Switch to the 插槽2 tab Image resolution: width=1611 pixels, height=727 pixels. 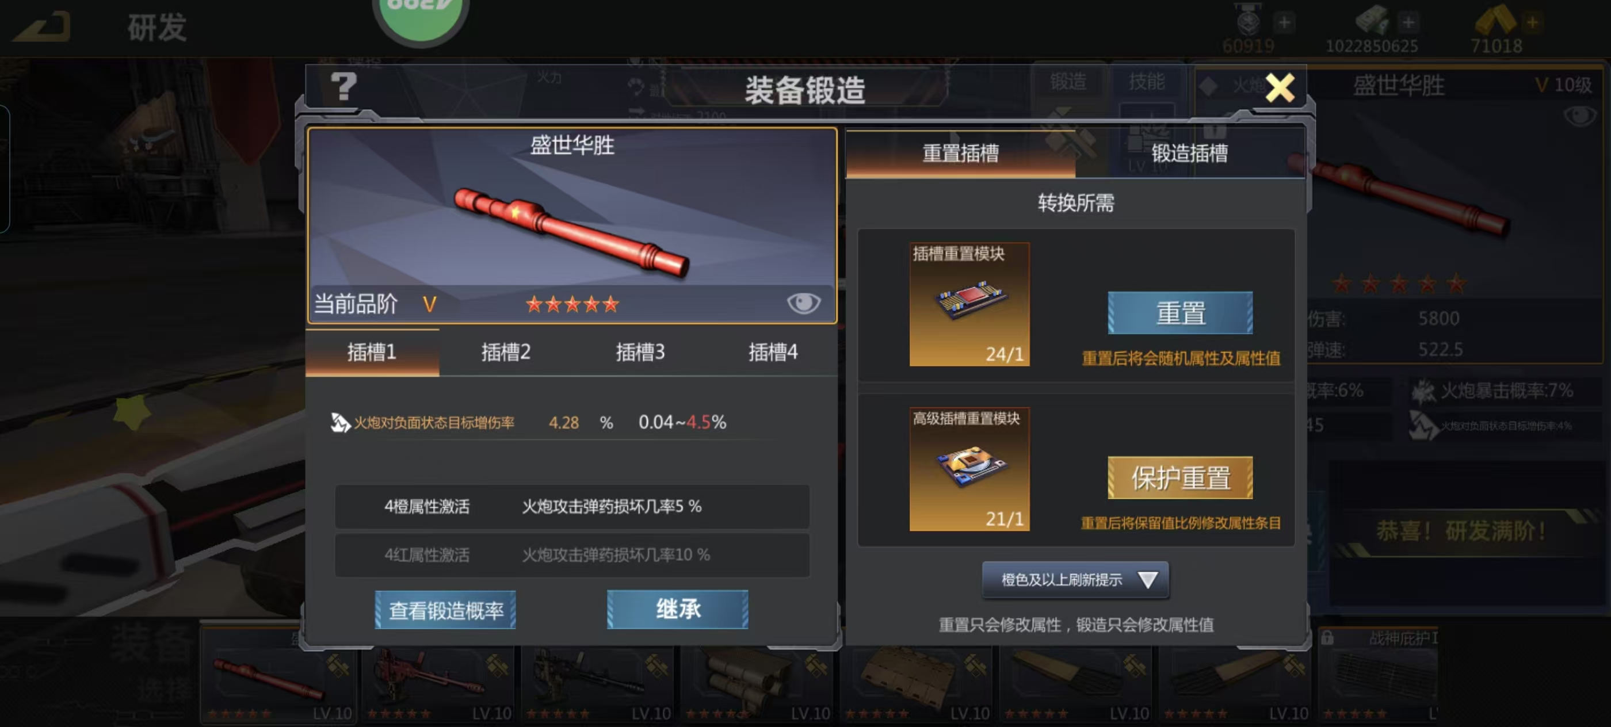[x=506, y=352]
